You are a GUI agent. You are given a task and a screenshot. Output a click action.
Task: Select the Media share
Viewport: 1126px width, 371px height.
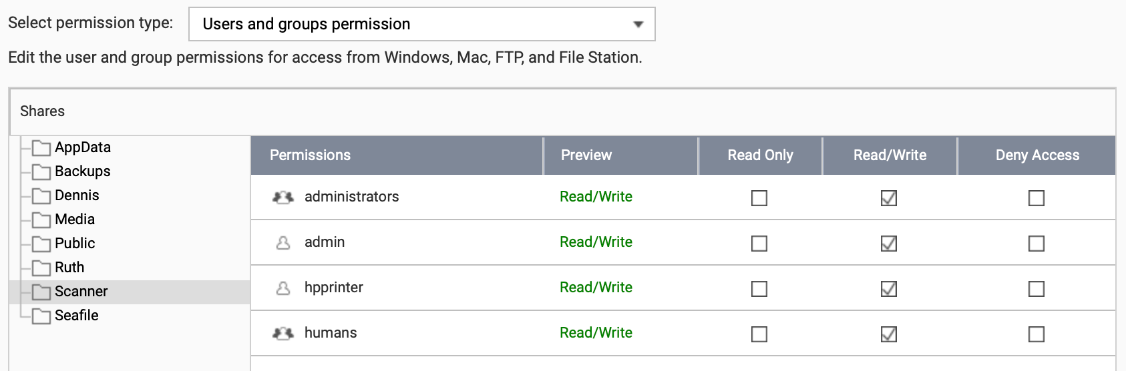click(75, 220)
